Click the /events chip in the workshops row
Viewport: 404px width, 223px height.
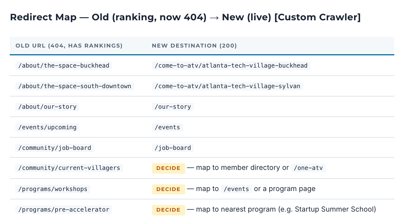pyautogui.click(x=236, y=189)
